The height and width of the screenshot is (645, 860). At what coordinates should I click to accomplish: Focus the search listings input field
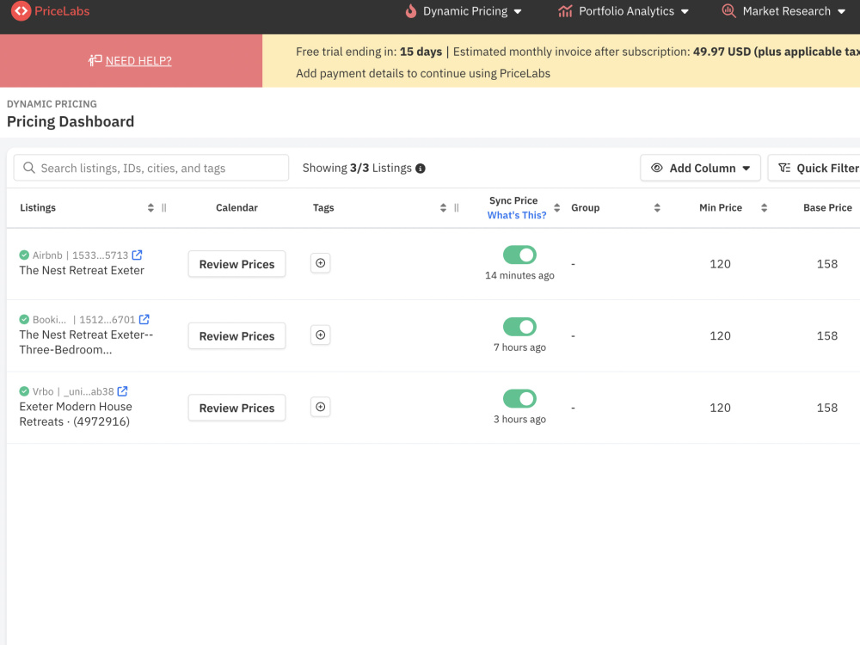pos(150,168)
